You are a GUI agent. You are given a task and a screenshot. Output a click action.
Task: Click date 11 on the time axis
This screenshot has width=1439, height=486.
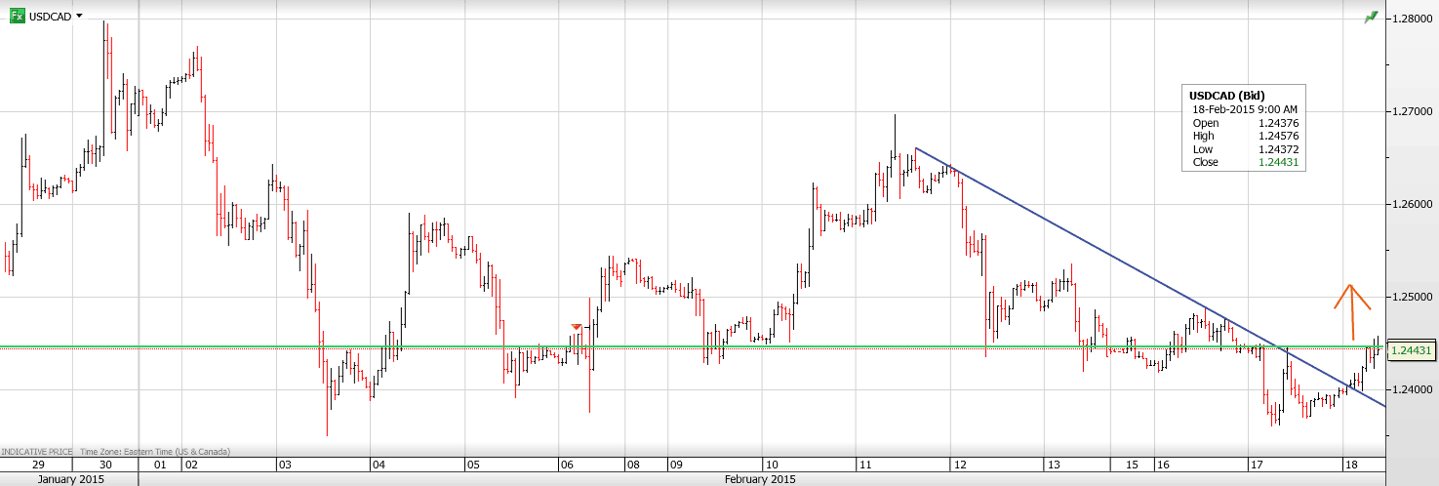866,465
